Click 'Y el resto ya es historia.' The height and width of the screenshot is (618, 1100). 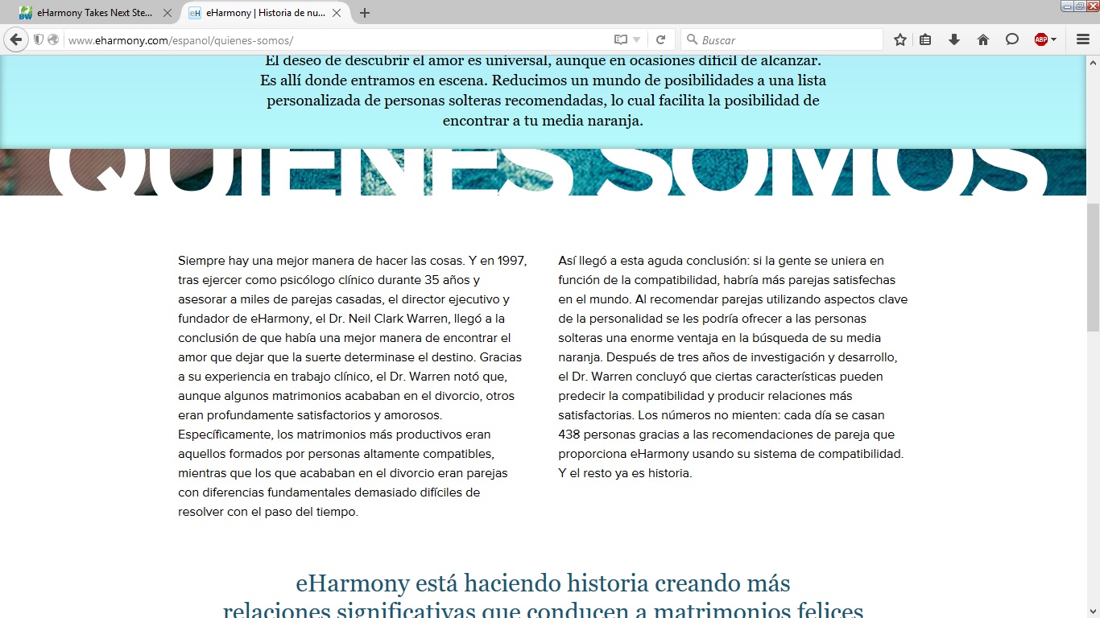coord(625,473)
